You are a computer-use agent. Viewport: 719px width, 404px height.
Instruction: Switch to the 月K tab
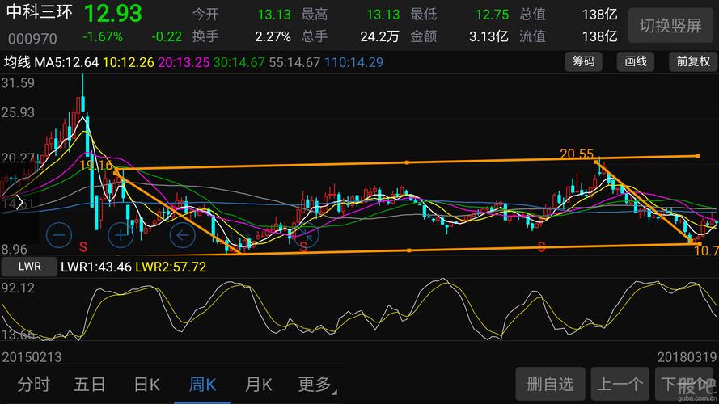(x=258, y=385)
